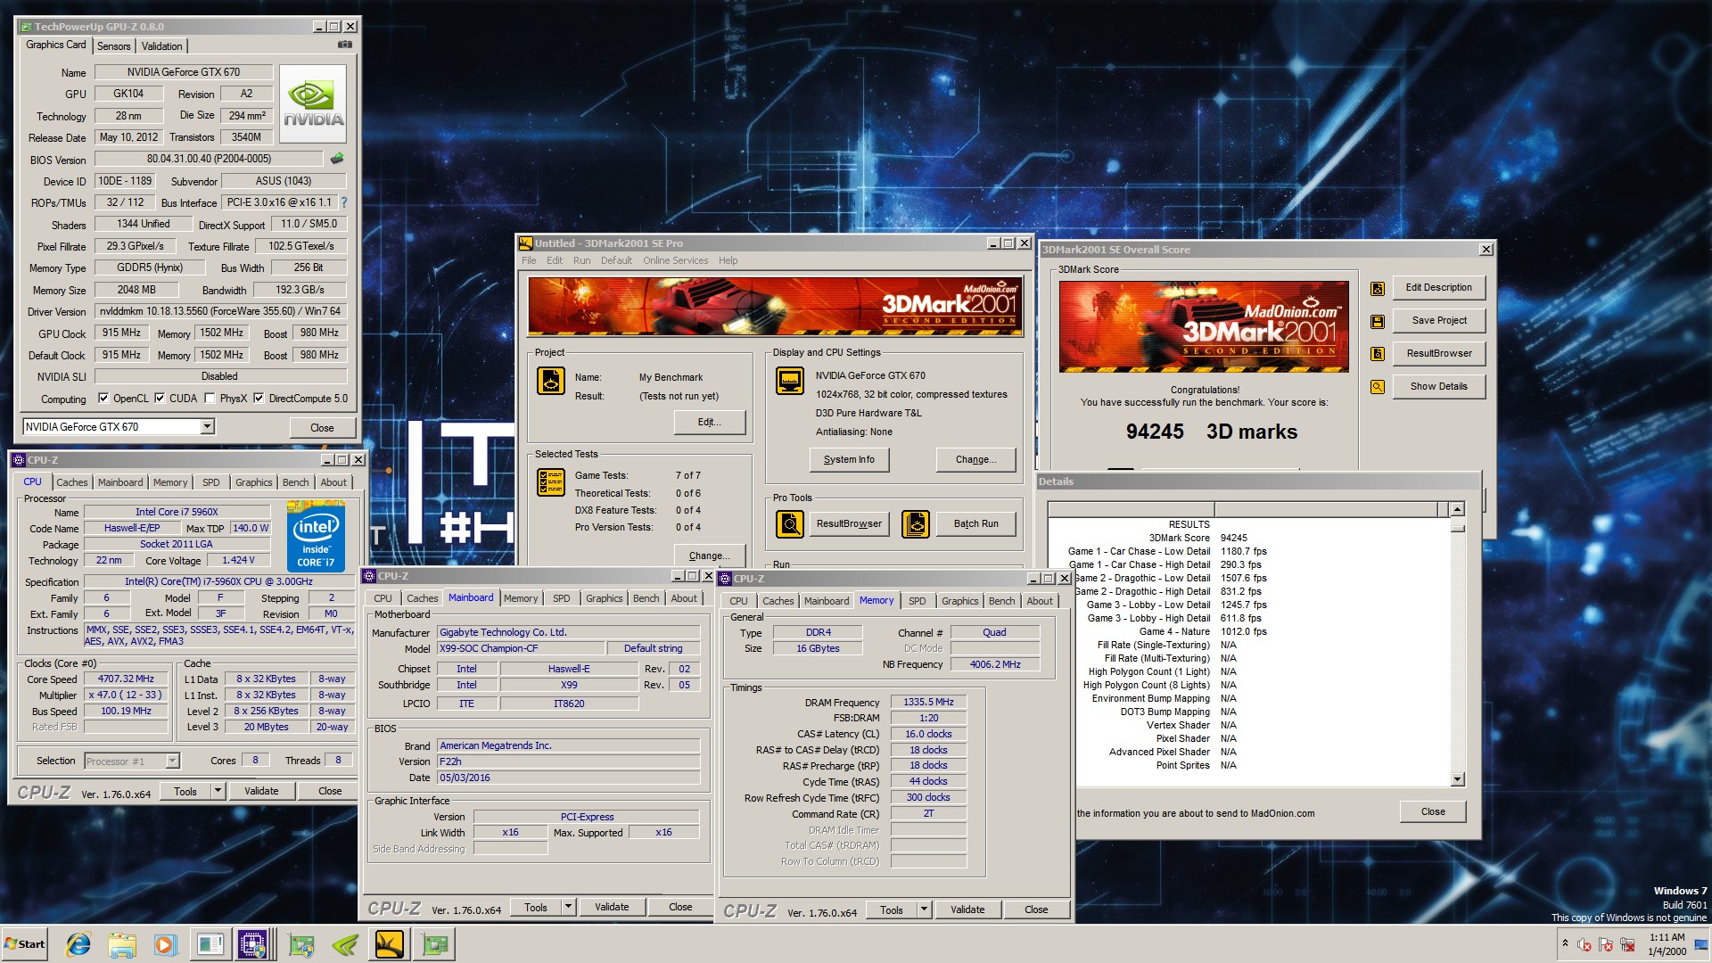Click Change... button under Selected Tests

pyautogui.click(x=709, y=556)
